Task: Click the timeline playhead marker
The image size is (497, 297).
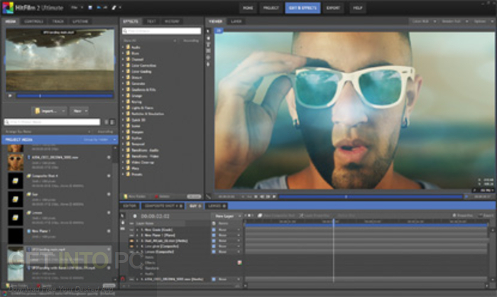Action: pyautogui.click(x=334, y=221)
